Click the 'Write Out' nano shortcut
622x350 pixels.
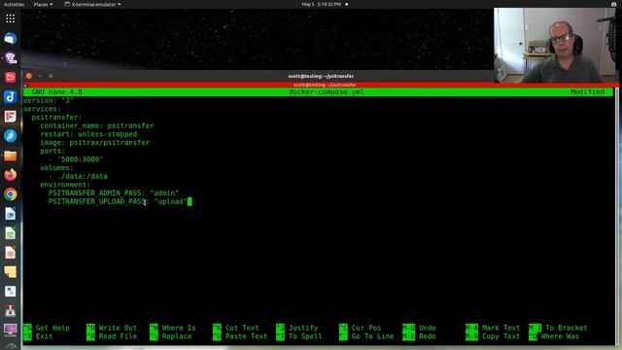click(118, 328)
